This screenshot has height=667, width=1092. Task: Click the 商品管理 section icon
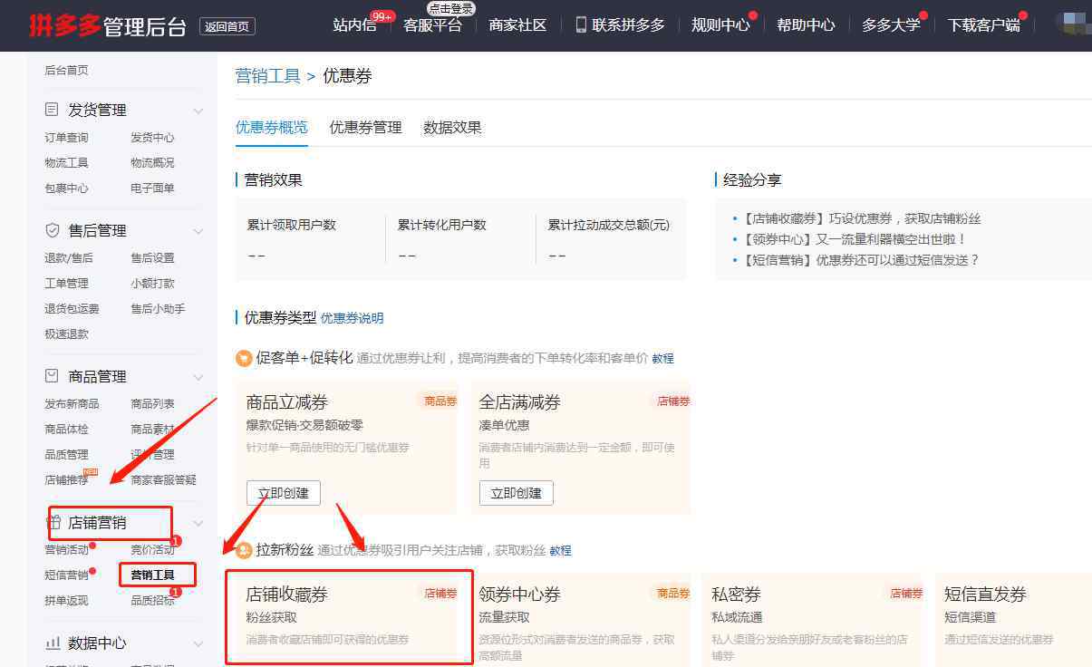coord(52,376)
